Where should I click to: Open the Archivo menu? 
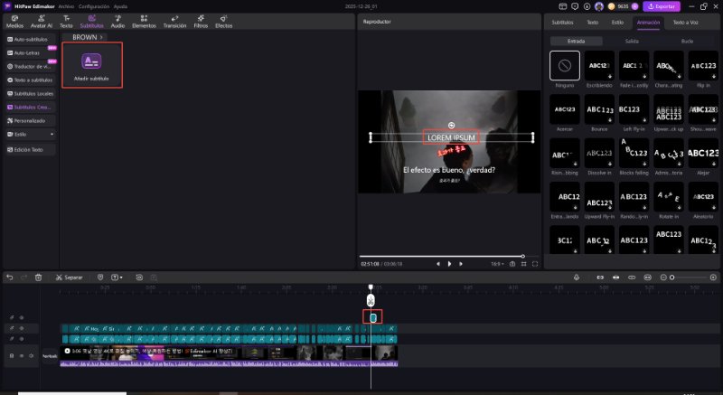point(66,5)
